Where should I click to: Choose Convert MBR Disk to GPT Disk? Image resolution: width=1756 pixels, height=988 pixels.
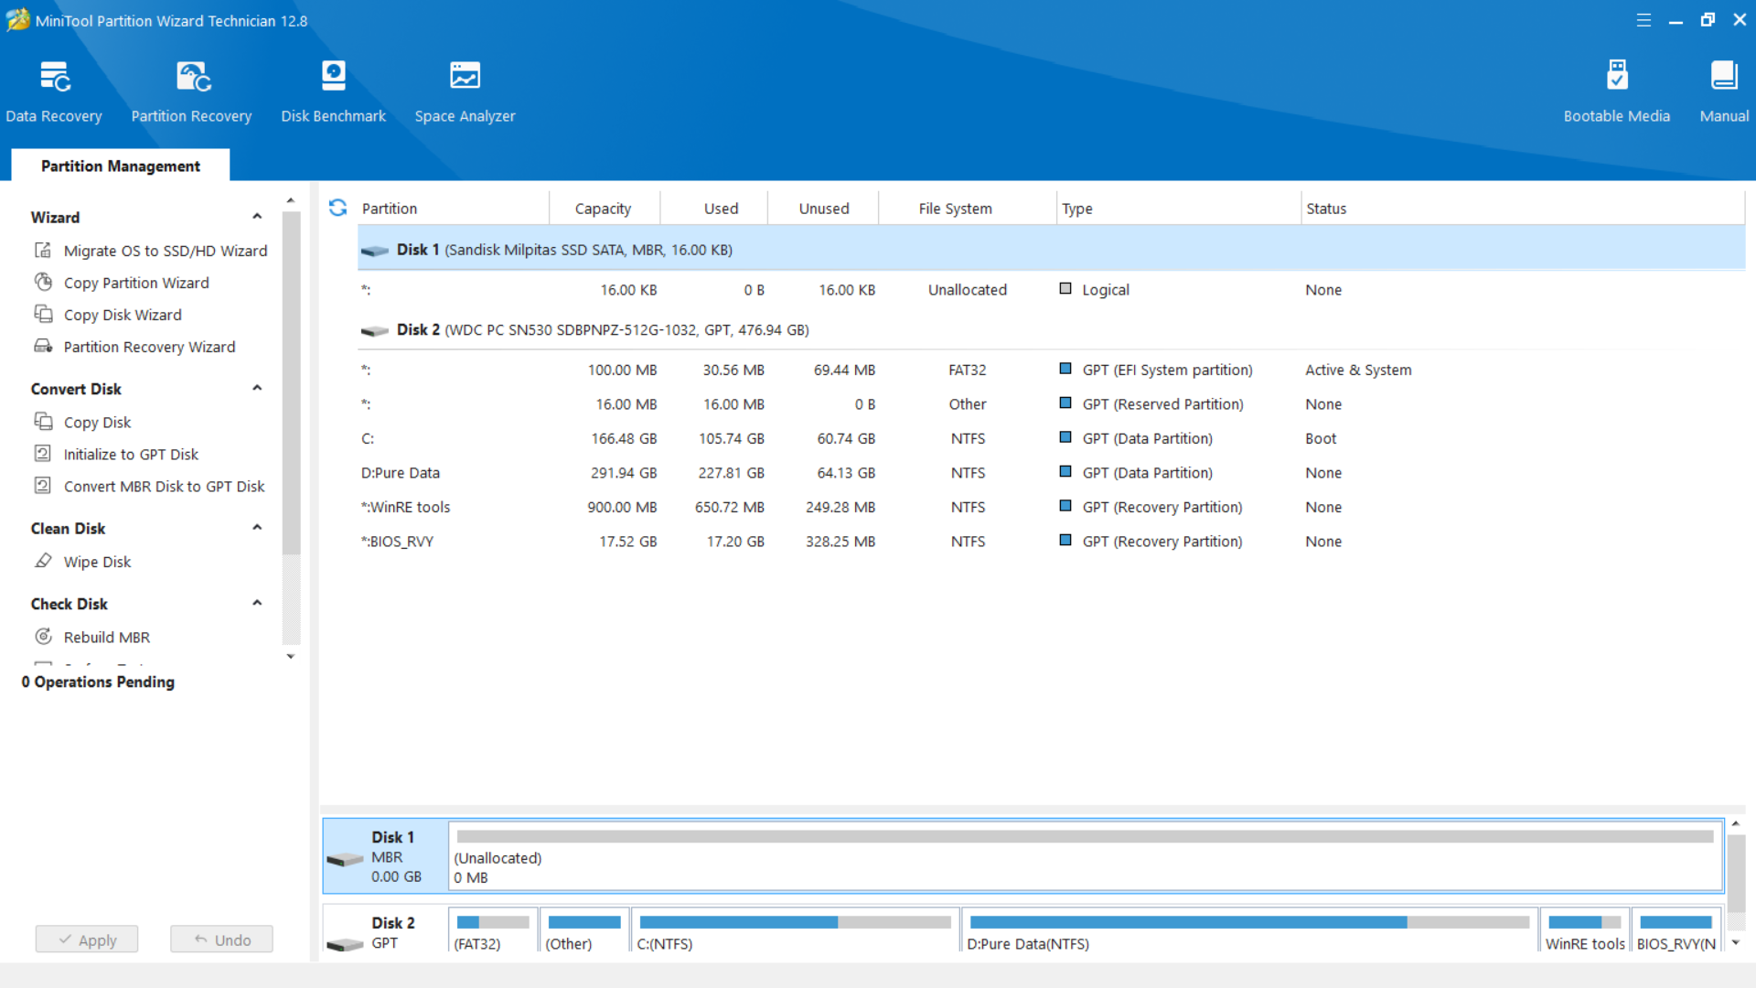pos(165,486)
